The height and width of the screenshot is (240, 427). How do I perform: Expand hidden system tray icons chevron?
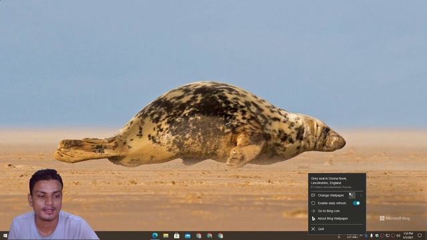[361, 235]
